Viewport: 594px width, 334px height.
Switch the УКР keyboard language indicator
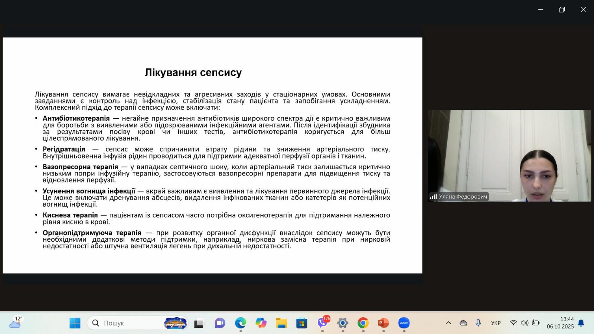pyautogui.click(x=496, y=323)
